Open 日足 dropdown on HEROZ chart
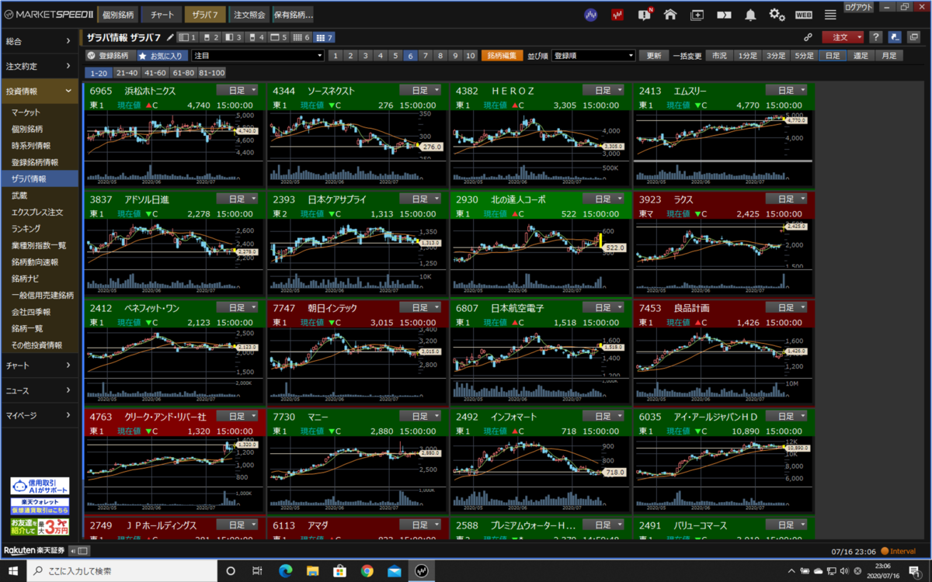This screenshot has width=932, height=582. [603, 91]
